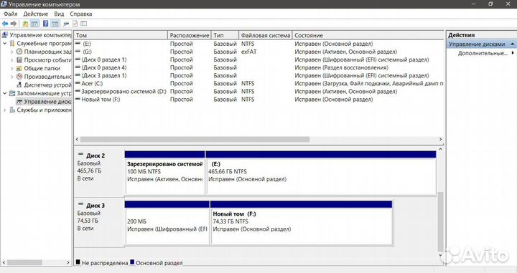Click the Диск 3 disk icon
This screenshot has height=273, width=517.
80,204
